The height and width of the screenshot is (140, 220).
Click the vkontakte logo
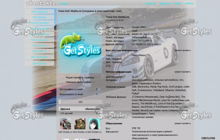click(x=41, y=3)
